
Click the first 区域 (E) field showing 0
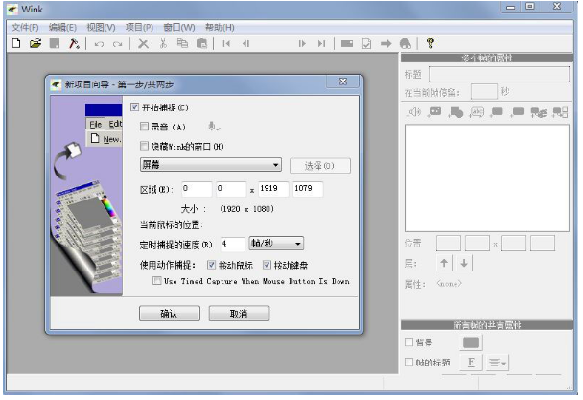click(197, 189)
